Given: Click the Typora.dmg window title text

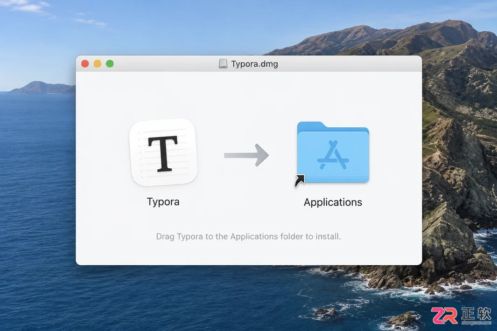Looking at the screenshot, I should (x=254, y=64).
